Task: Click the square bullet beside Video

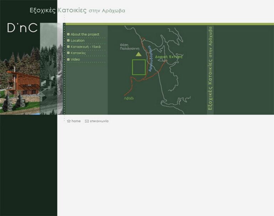Action: [68, 59]
